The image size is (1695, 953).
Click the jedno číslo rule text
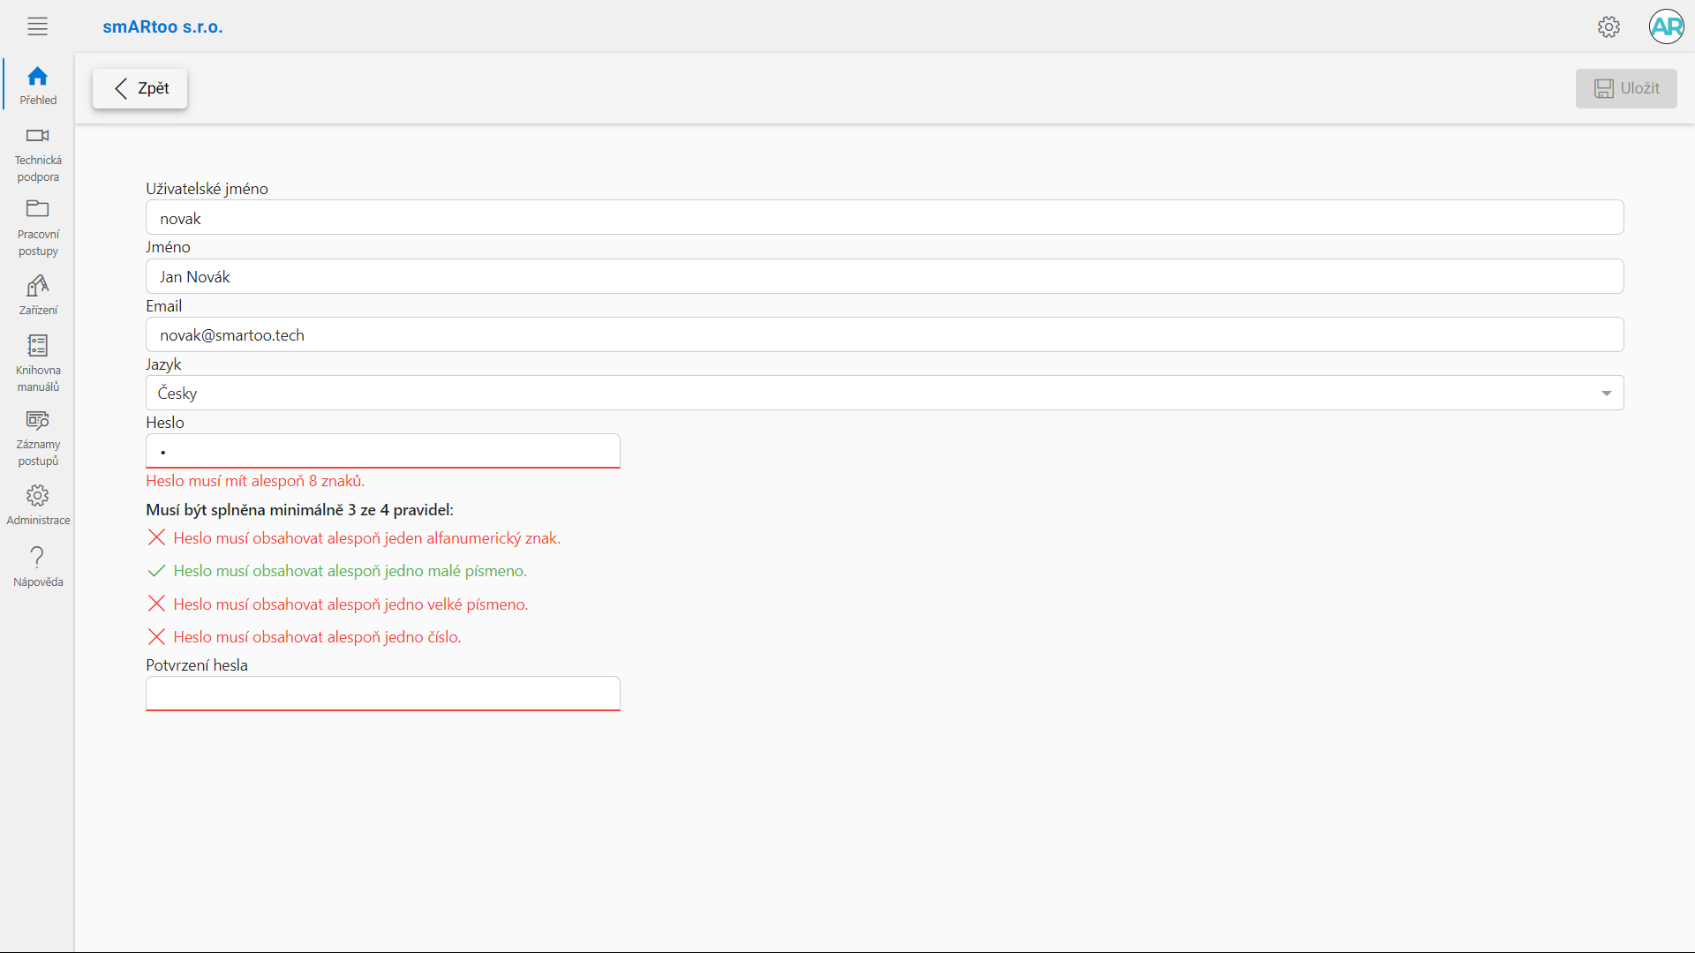point(317,637)
